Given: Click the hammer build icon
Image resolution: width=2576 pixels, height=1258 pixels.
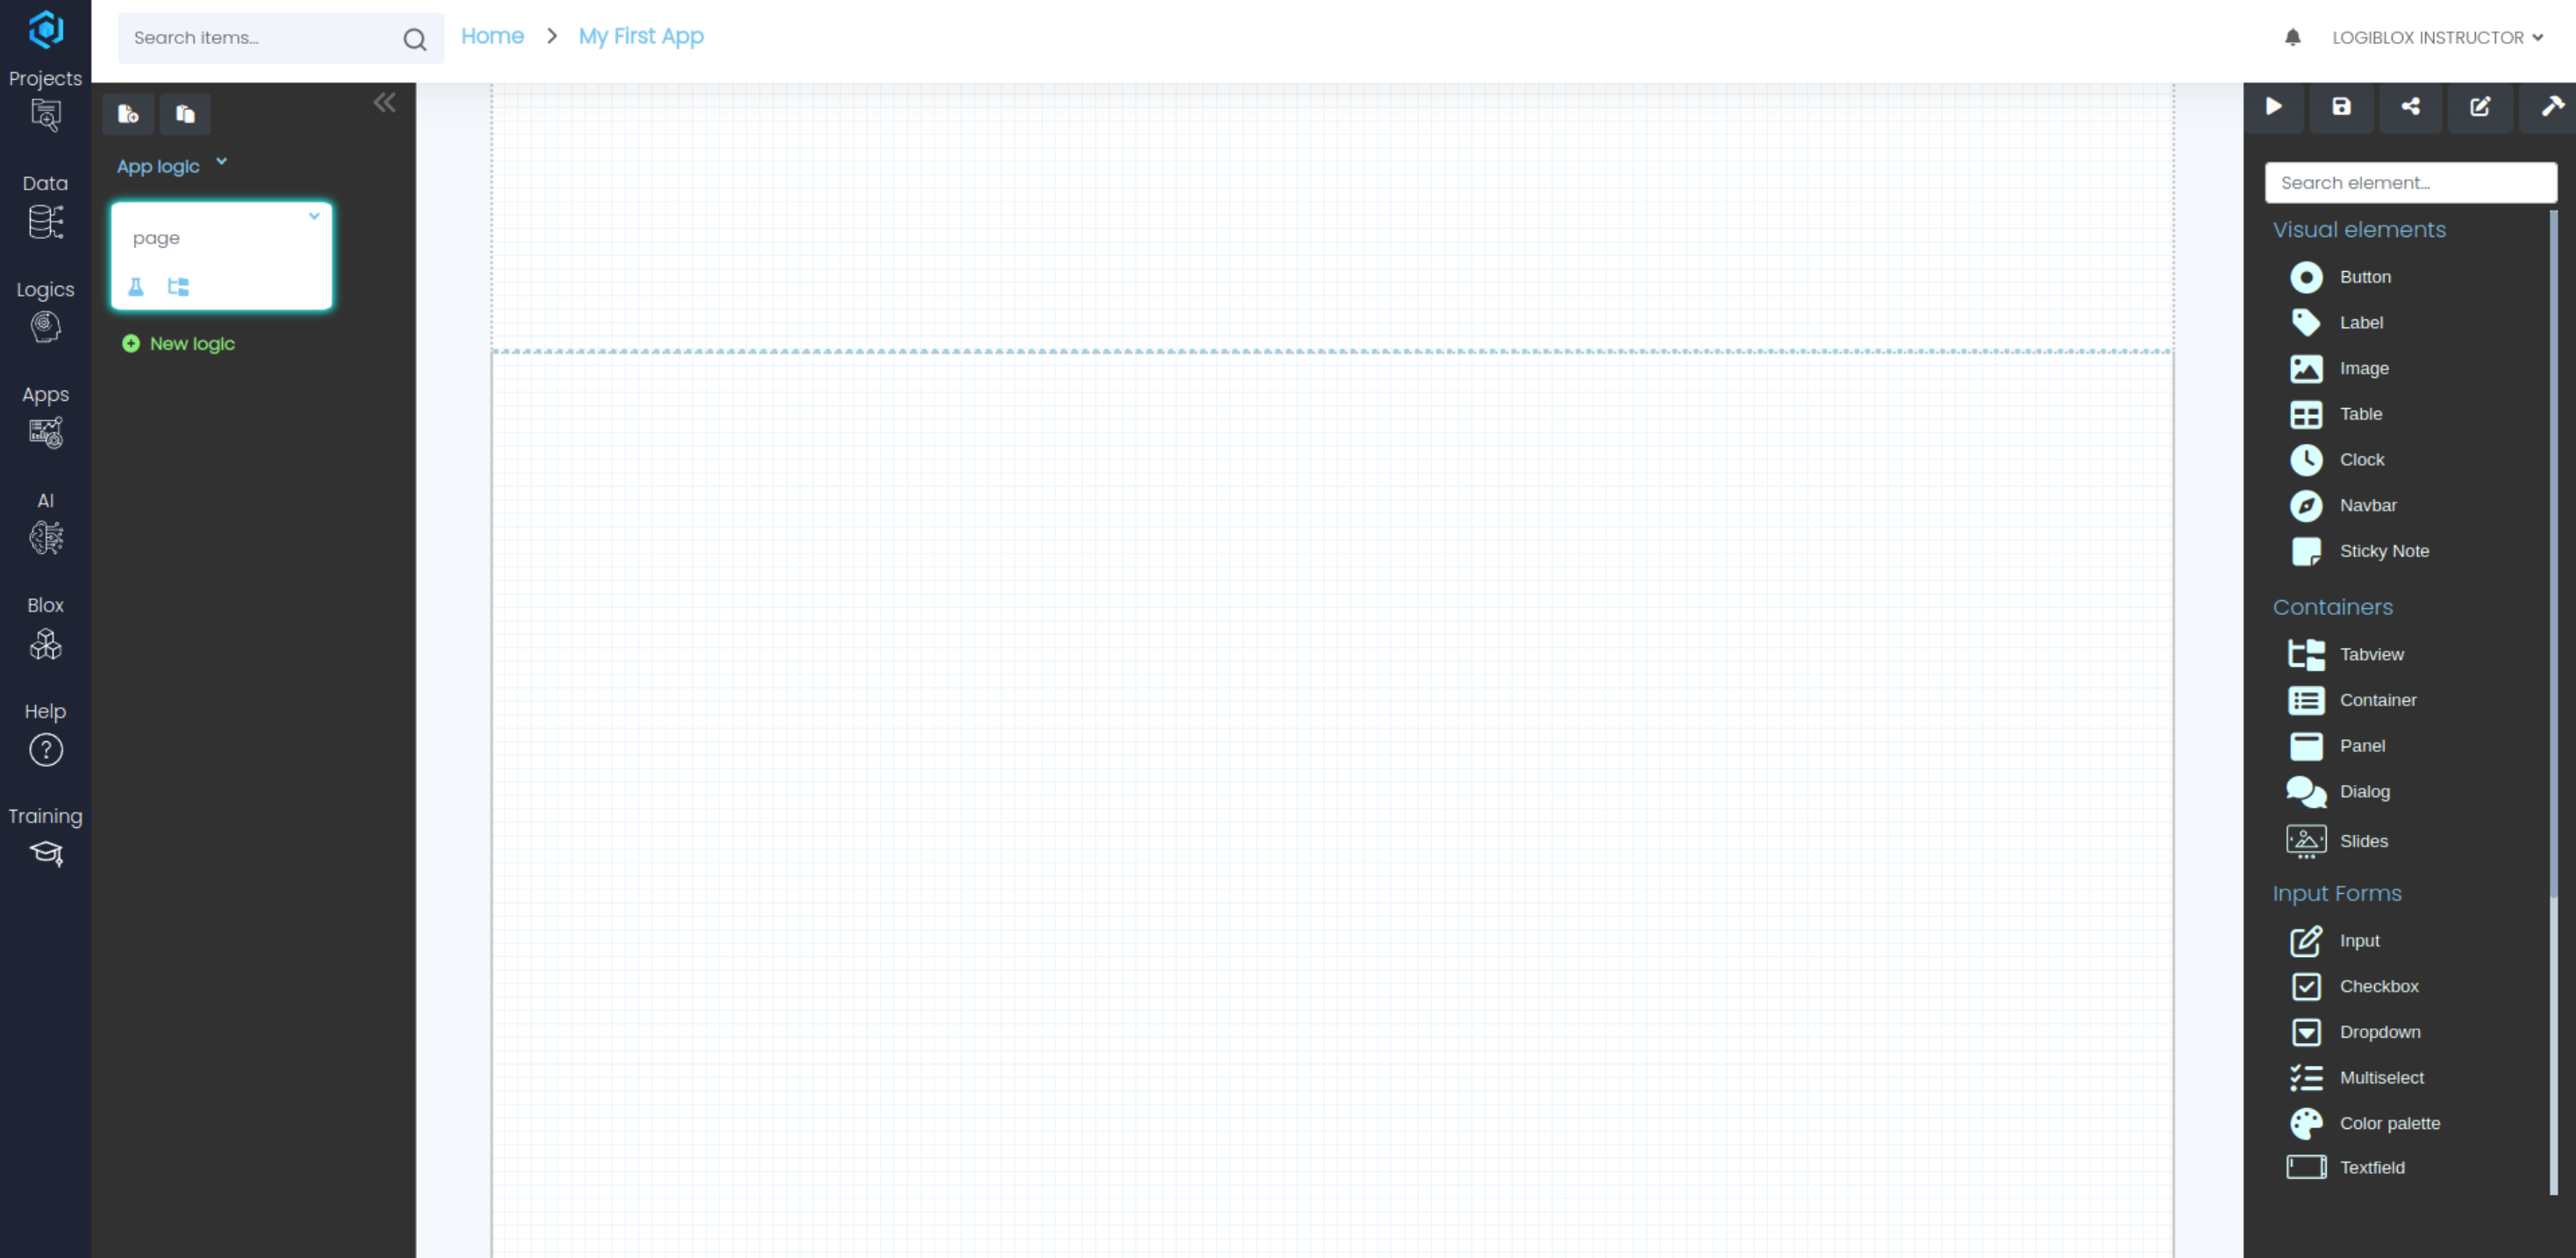Looking at the screenshot, I should [x=2551, y=107].
